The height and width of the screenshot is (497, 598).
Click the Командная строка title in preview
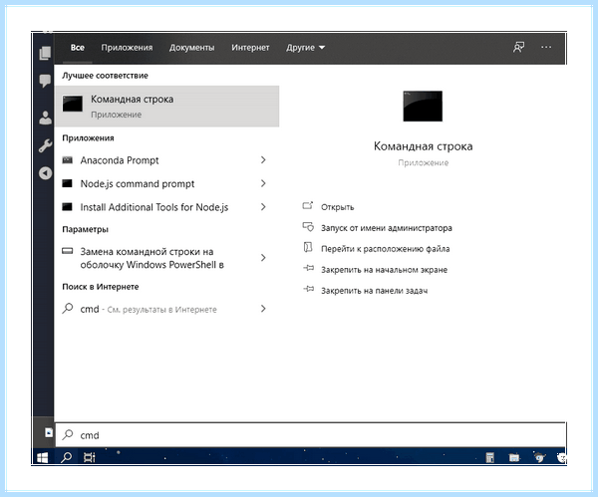pyautogui.click(x=423, y=146)
